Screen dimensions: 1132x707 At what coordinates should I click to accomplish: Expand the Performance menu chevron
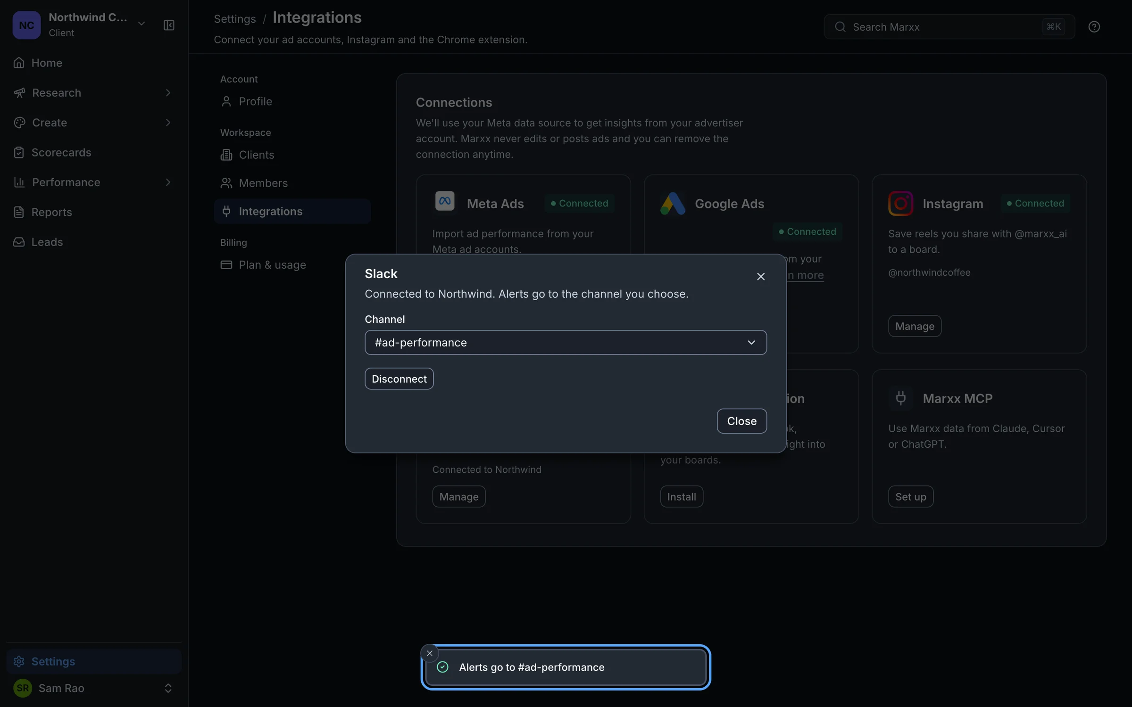168,182
